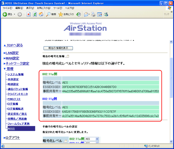Open the 編集(E) menu
Screen dimensions: 174x149
click(x=19, y=8)
